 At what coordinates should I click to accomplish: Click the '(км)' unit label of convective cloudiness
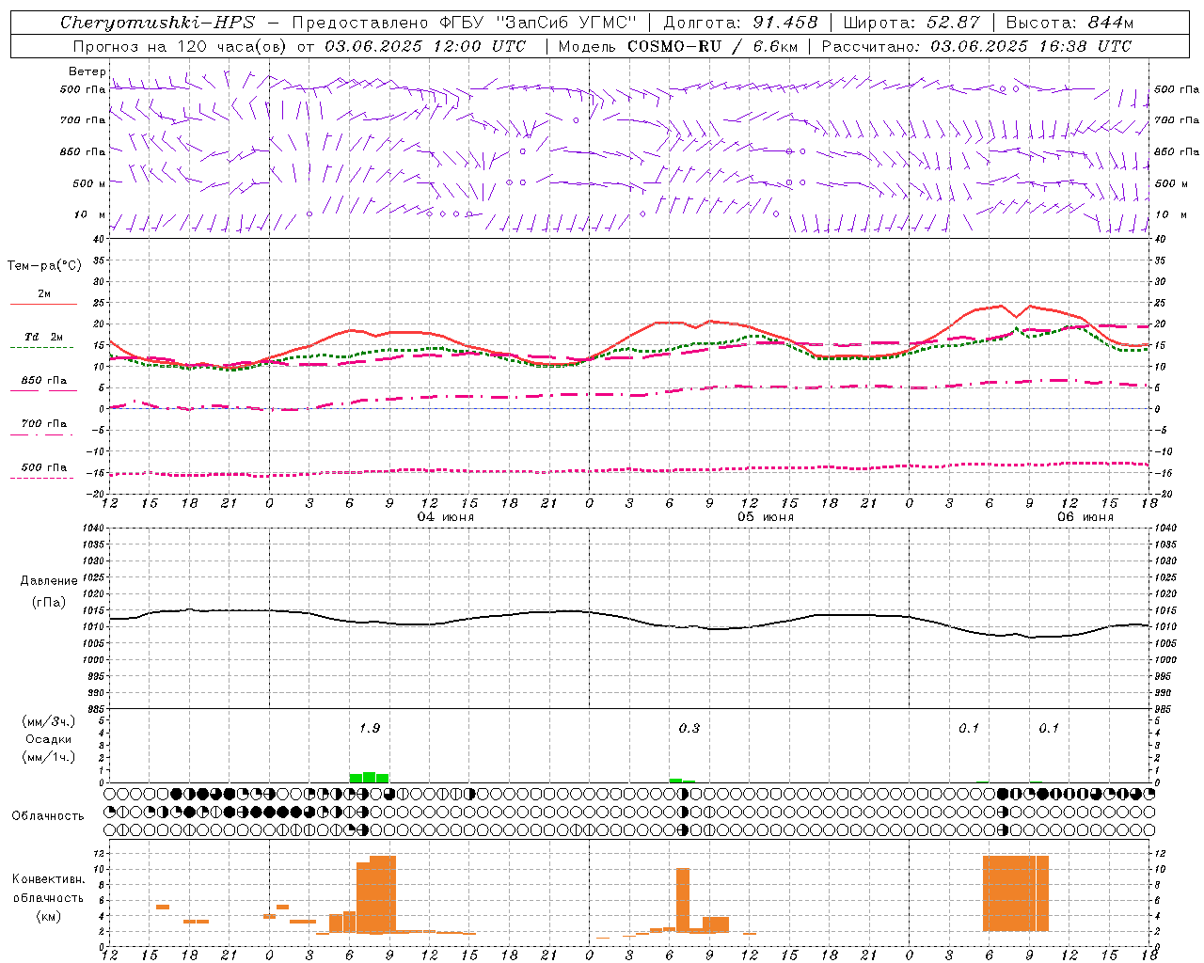[49, 916]
